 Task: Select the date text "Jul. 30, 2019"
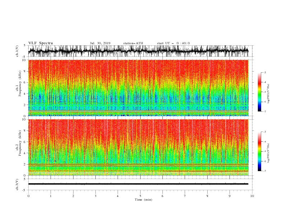coord(100,43)
